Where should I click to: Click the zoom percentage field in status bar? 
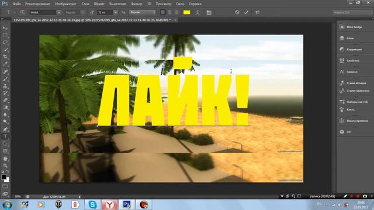point(18,197)
